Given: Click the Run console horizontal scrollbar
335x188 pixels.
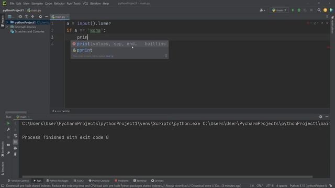Looking at the screenshot, I should 167,177.
